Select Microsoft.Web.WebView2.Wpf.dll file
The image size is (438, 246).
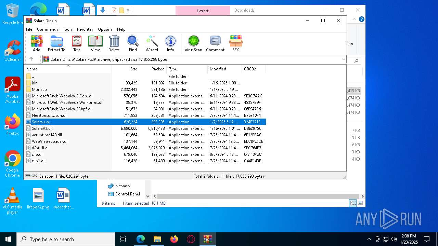pos(145,109)
